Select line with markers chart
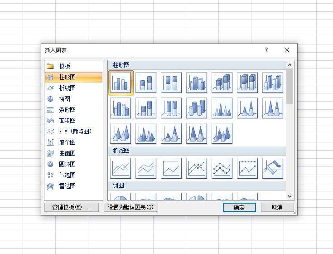Image resolution: width=333 pixels, height=254 pixels. click(197, 168)
